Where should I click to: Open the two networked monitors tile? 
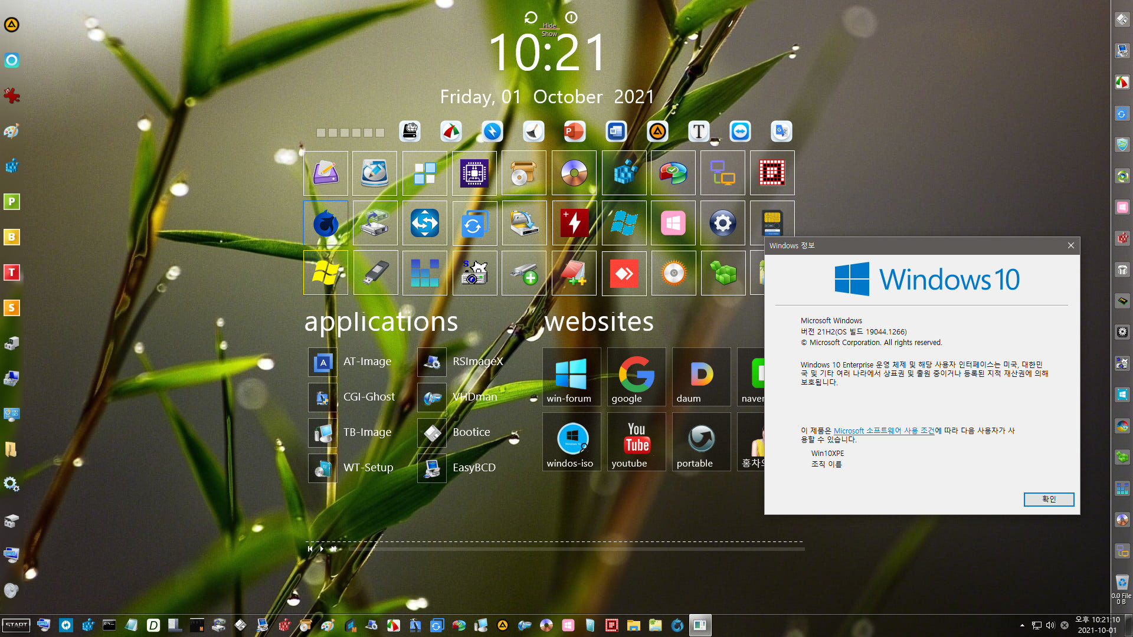pyautogui.click(x=723, y=173)
